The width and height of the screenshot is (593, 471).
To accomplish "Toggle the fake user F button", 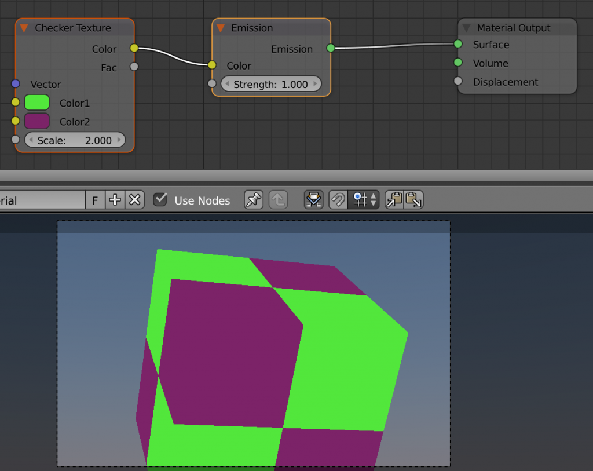I will coord(96,200).
